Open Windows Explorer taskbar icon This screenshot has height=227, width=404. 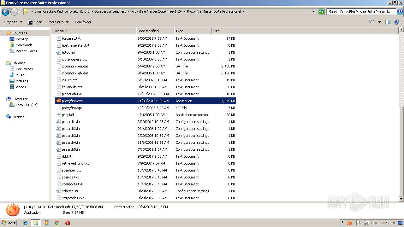coord(36,223)
